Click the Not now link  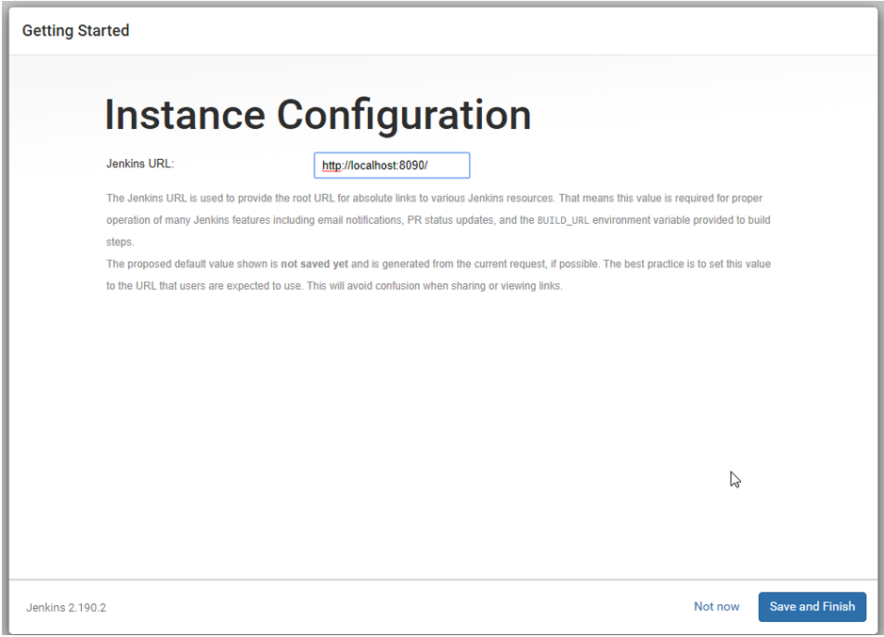coord(716,607)
